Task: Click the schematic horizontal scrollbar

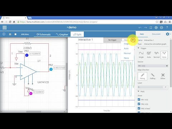Action: coord(34,112)
